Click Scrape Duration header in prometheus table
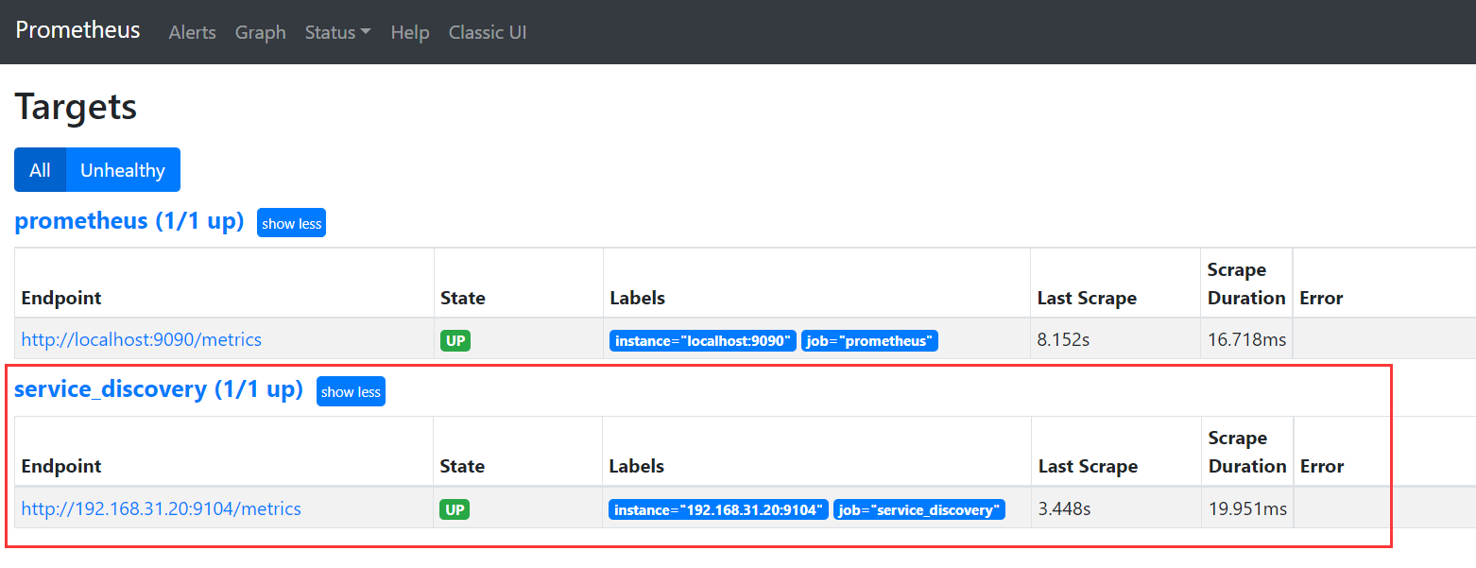 (1246, 284)
